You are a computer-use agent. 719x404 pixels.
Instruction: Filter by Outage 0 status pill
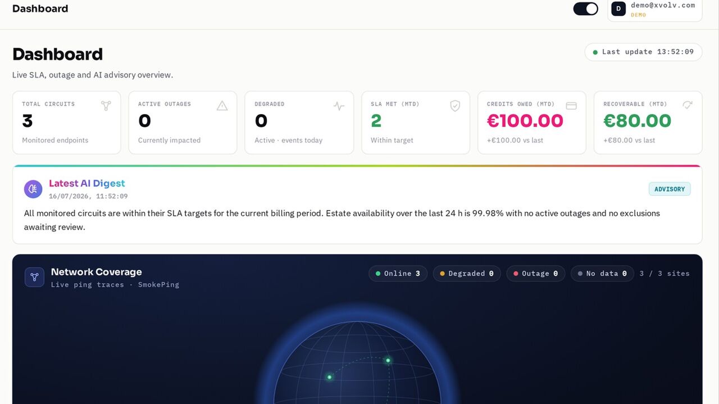[x=536, y=274]
